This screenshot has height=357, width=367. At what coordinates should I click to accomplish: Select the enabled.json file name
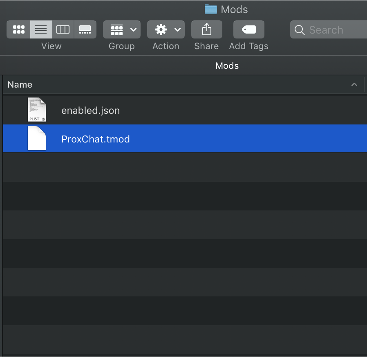[x=91, y=111]
